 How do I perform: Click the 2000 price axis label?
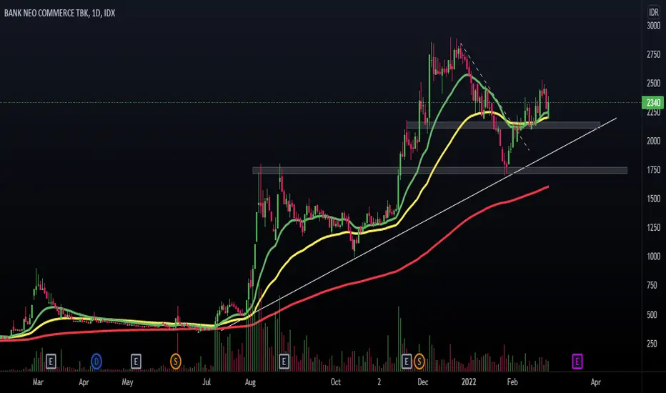pyautogui.click(x=653, y=141)
